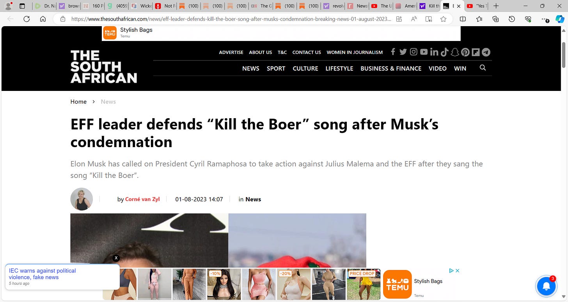This screenshot has width=568, height=302.
Task: Refresh the page with reload icon
Action: pos(27,19)
